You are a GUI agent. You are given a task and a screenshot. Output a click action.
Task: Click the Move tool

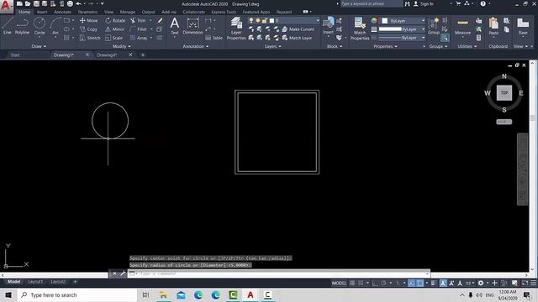(88, 20)
